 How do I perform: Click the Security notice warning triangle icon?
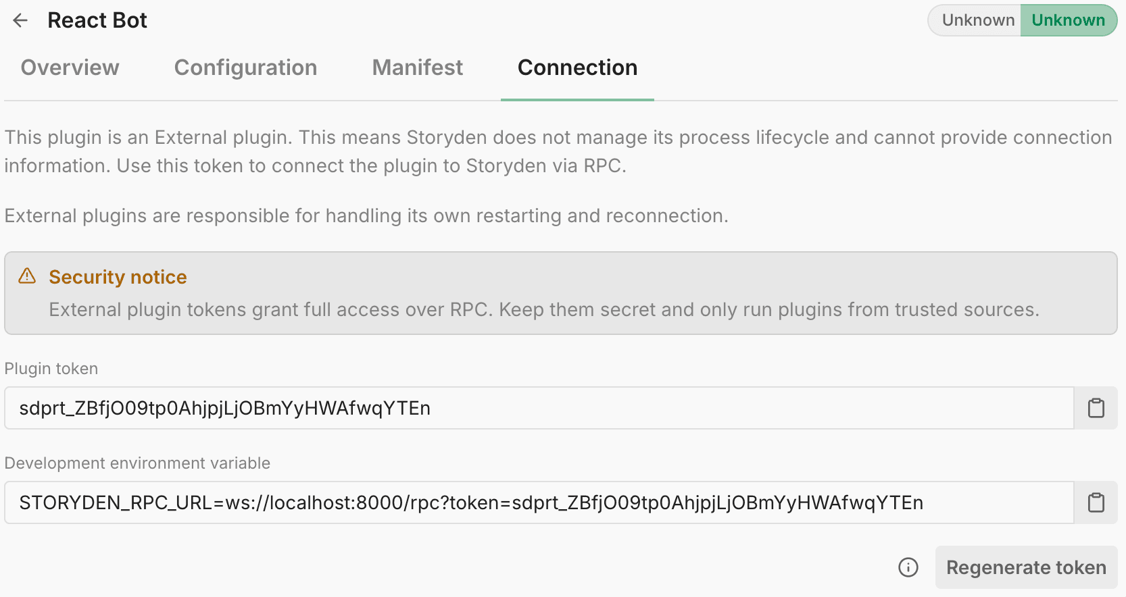(27, 276)
